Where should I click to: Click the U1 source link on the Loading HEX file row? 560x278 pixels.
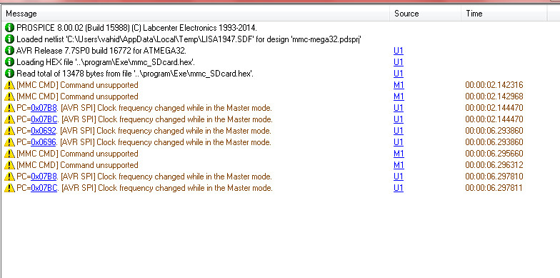click(399, 62)
